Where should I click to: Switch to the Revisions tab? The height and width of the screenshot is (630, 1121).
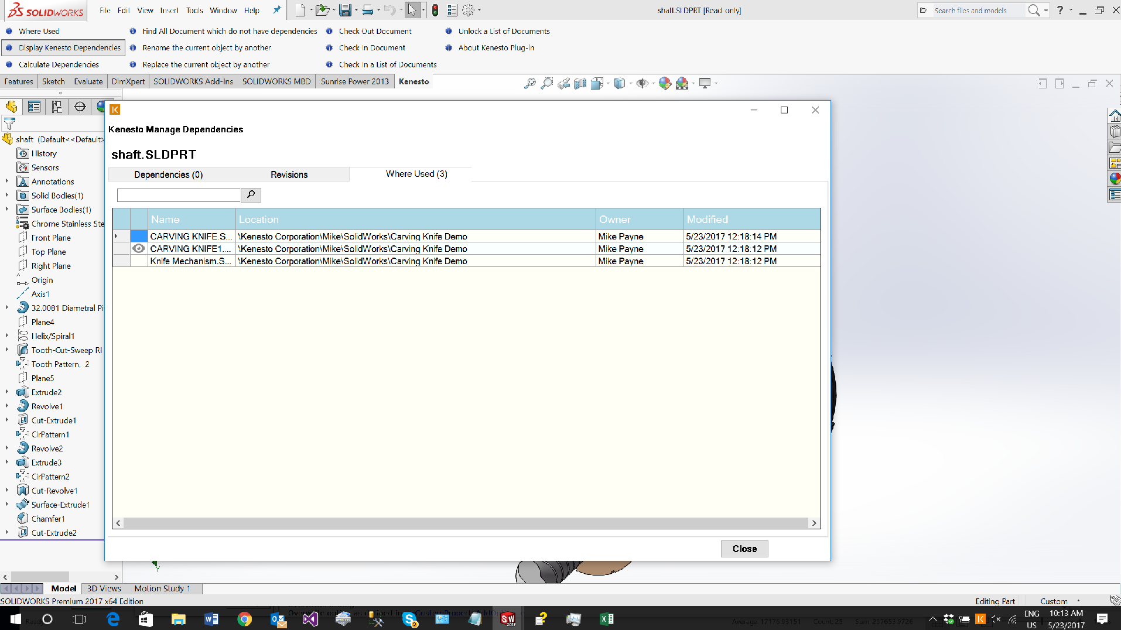coord(289,174)
